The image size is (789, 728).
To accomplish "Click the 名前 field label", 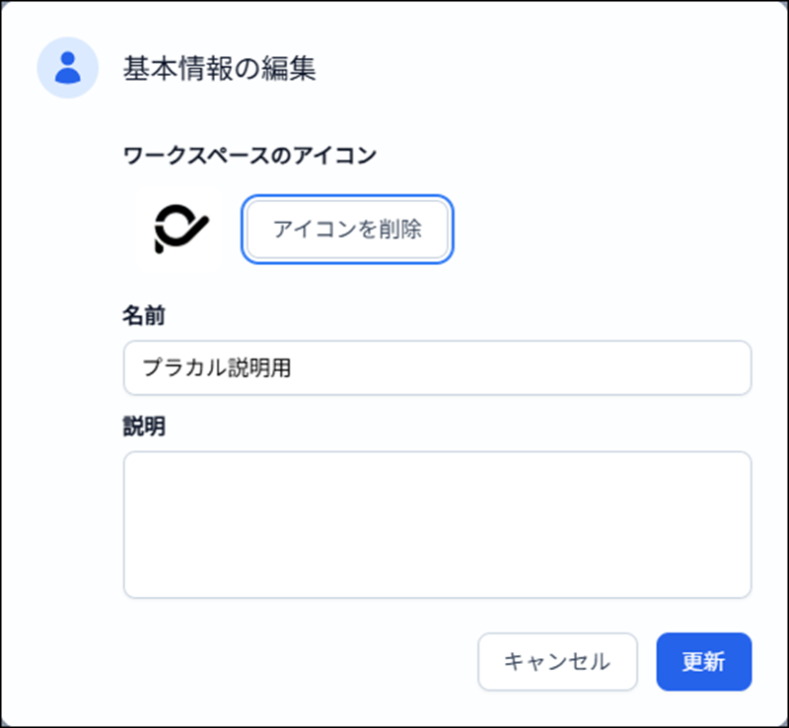I will pyautogui.click(x=143, y=315).
